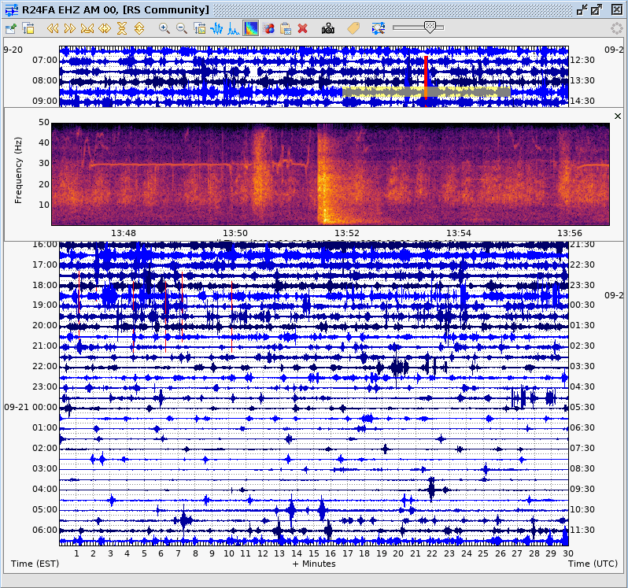Click the expand Y-axis icon
The height and width of the screenshot is (588, 628).
139,28
